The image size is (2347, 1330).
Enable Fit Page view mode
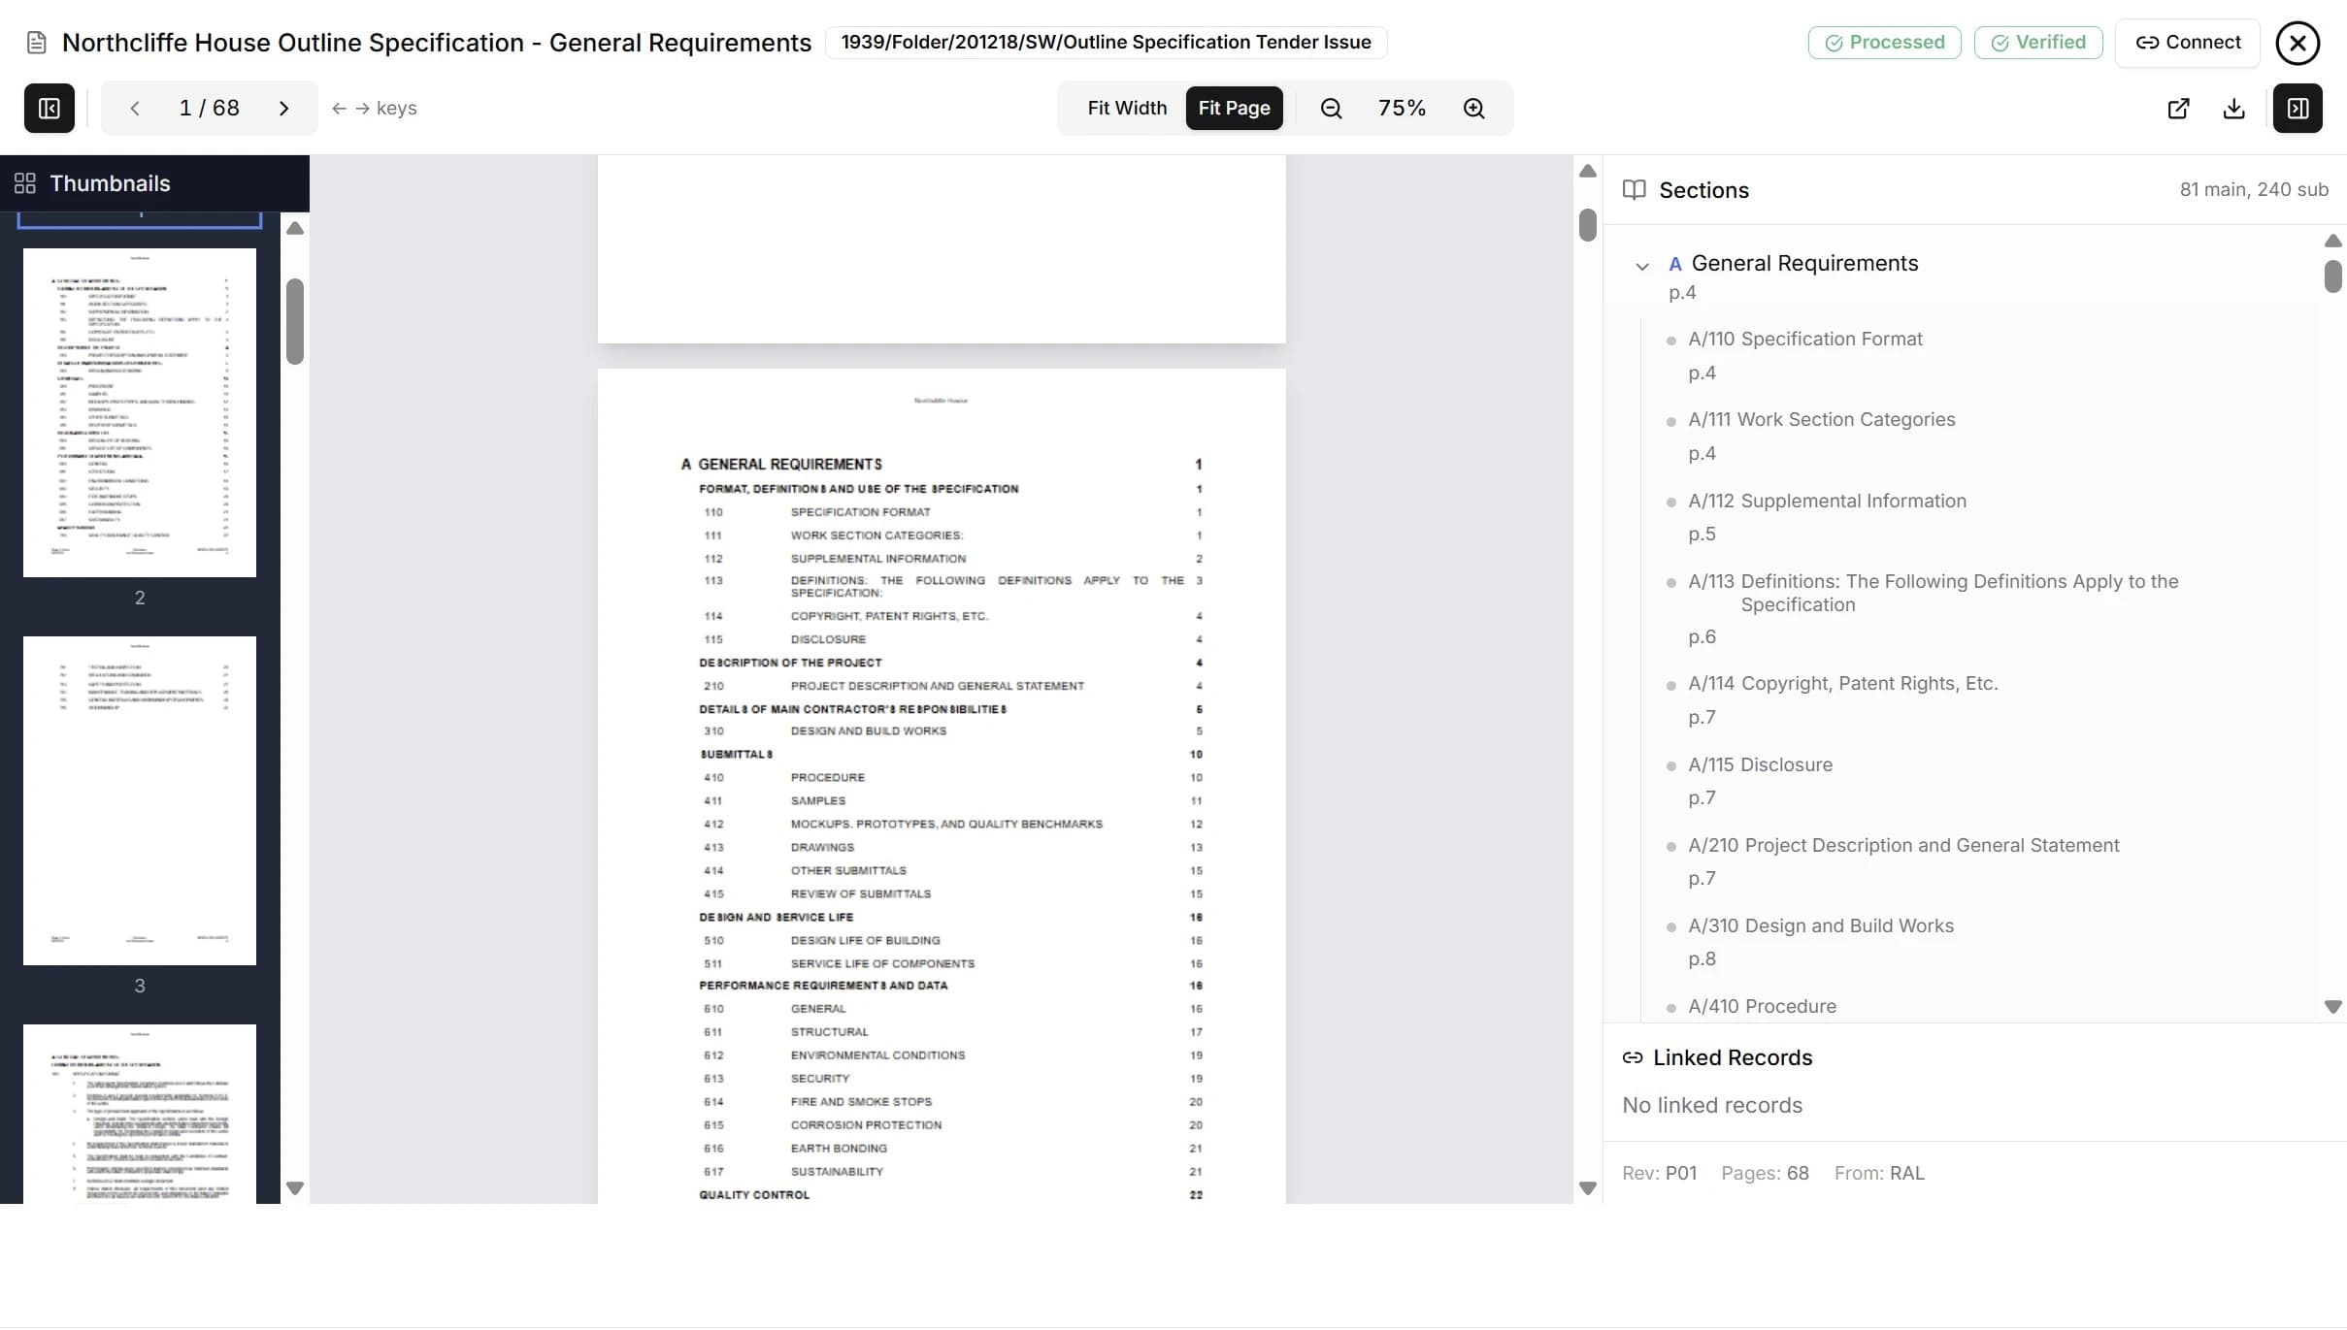coord(1234,108)
